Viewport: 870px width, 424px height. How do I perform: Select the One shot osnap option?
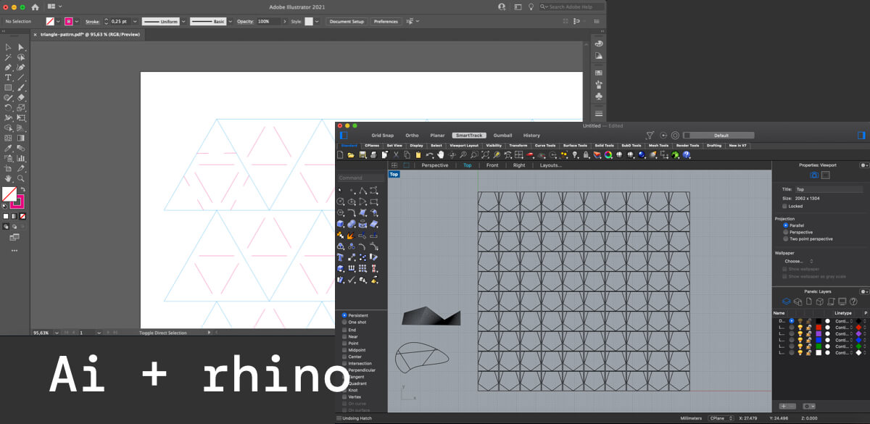pos(344,323)
